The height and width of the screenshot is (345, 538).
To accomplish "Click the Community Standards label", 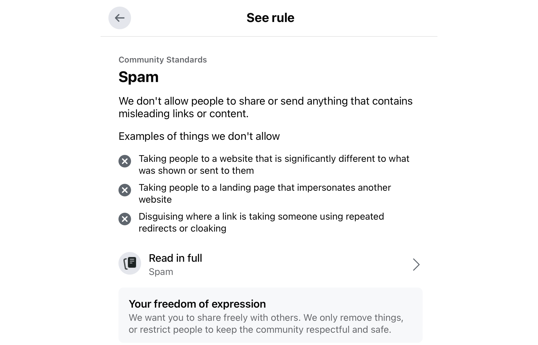I will point(163,60).
